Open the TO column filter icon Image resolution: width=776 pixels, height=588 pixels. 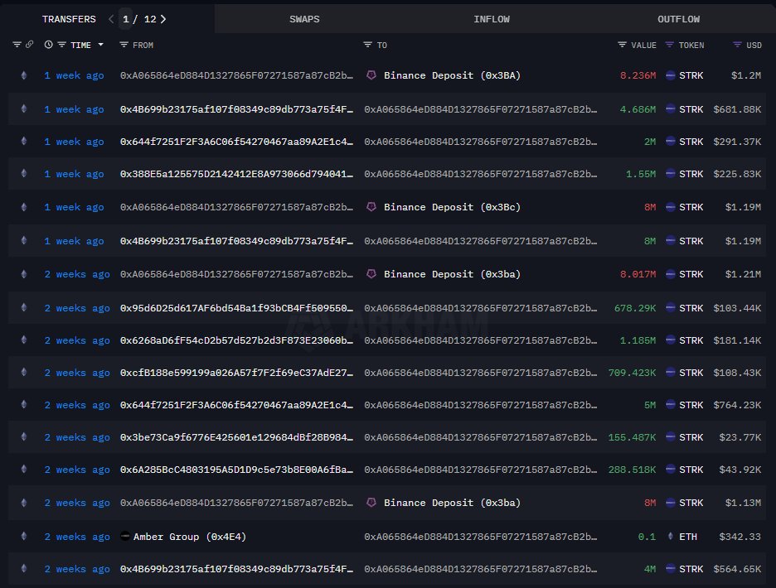[x=367, y=45]
